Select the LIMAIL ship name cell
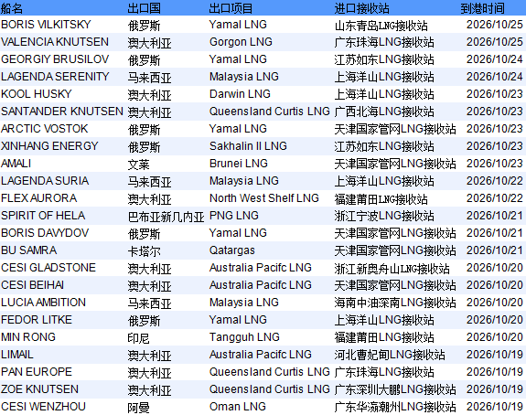526x415 pixels. [17, 355]
